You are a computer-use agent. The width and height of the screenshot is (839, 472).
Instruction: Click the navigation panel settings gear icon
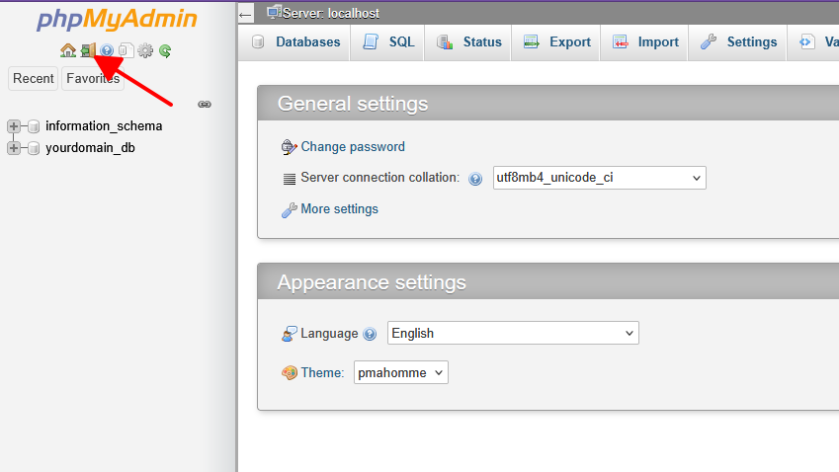point(145,50)
